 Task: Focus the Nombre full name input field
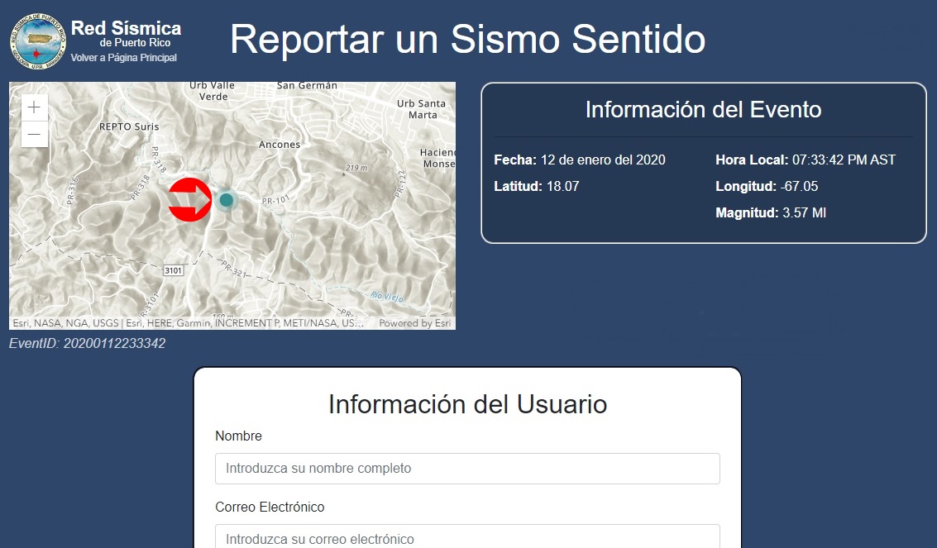coord(467,468)
